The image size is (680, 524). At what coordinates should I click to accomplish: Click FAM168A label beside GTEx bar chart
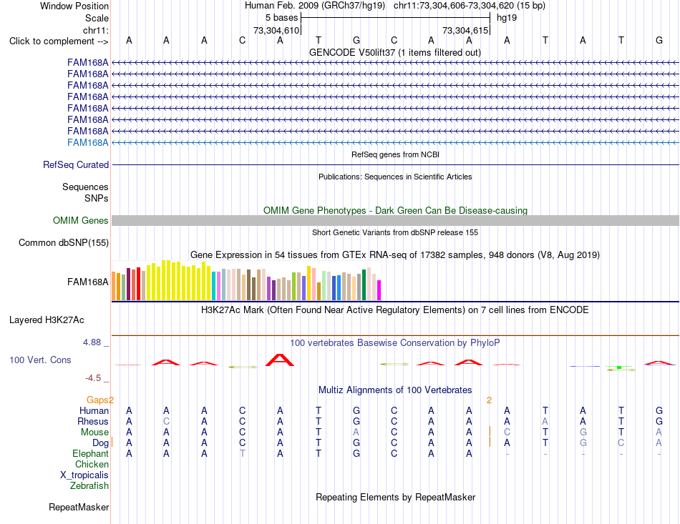(x=87, y=282)
